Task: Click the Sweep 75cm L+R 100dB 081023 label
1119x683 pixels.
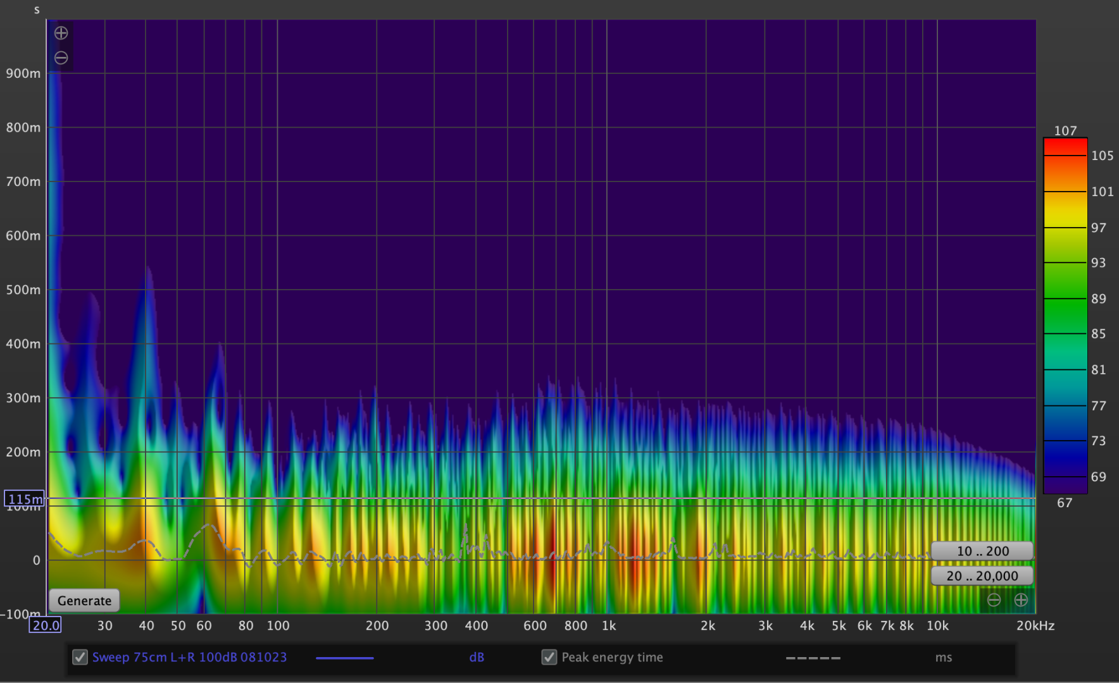Action: point(189,657)
